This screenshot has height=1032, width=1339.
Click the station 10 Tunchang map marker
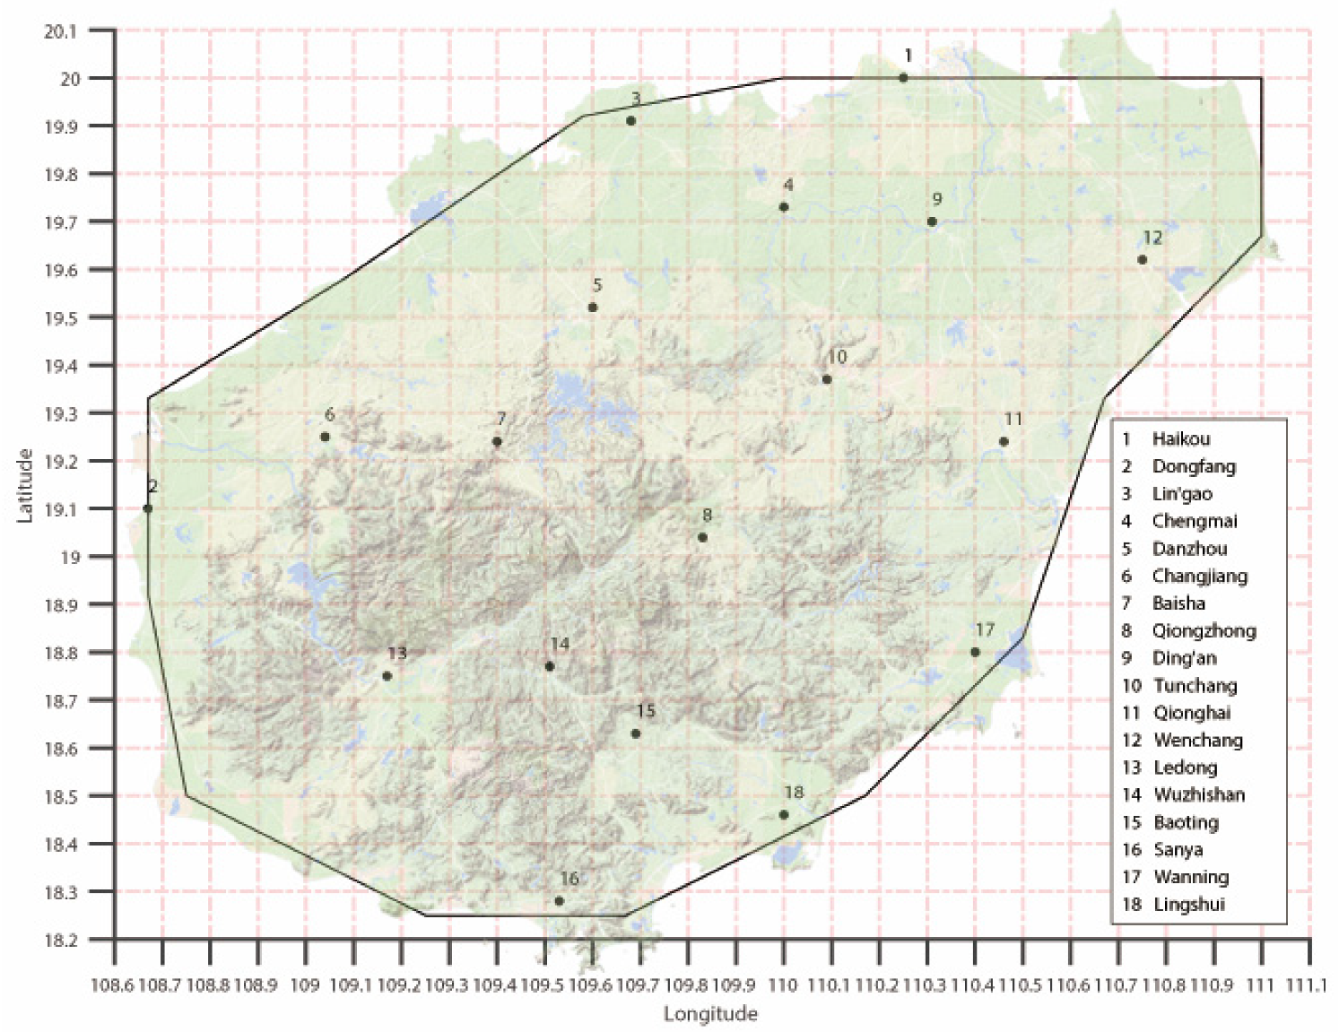[x=827, y=380]
